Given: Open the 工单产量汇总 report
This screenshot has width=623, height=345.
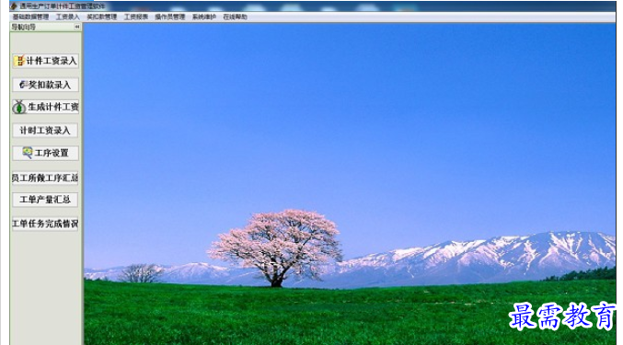Looking at the screenshot, I should click(45, 200).
